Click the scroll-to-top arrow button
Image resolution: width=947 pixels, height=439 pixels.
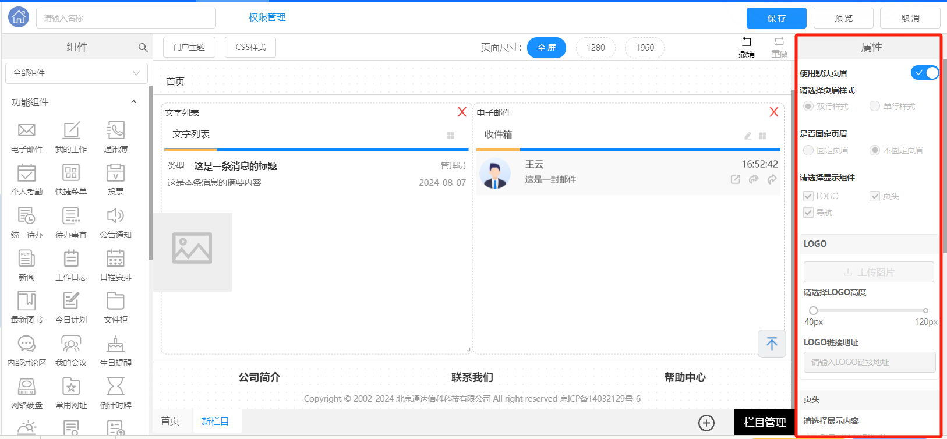[772, 344]
